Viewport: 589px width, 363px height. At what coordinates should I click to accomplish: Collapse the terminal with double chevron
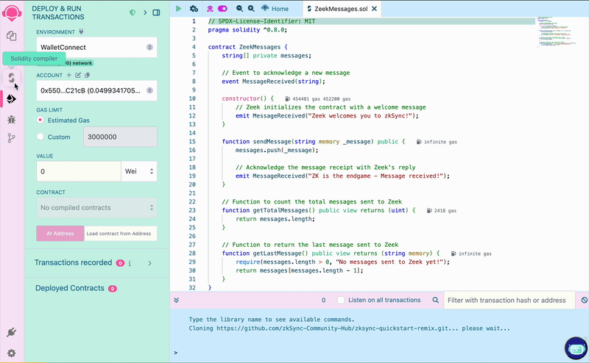pos(177,300)
